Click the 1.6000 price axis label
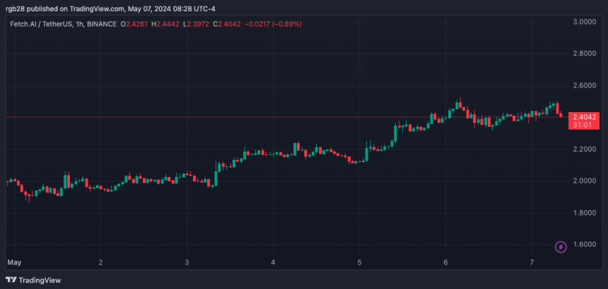The width and height of the screenshot is (608, 289). point(583,245)
